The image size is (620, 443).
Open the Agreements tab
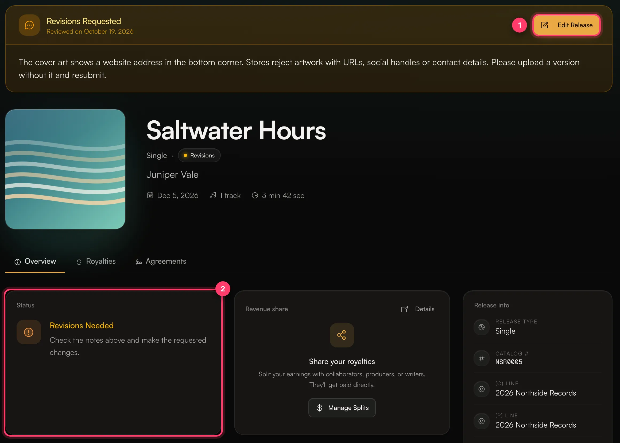coord(161,261)
